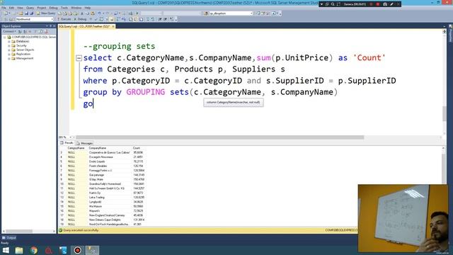The image size is (453, 255).
Task: Click the recorder pencil draw icon
Action: coord(391,4)
